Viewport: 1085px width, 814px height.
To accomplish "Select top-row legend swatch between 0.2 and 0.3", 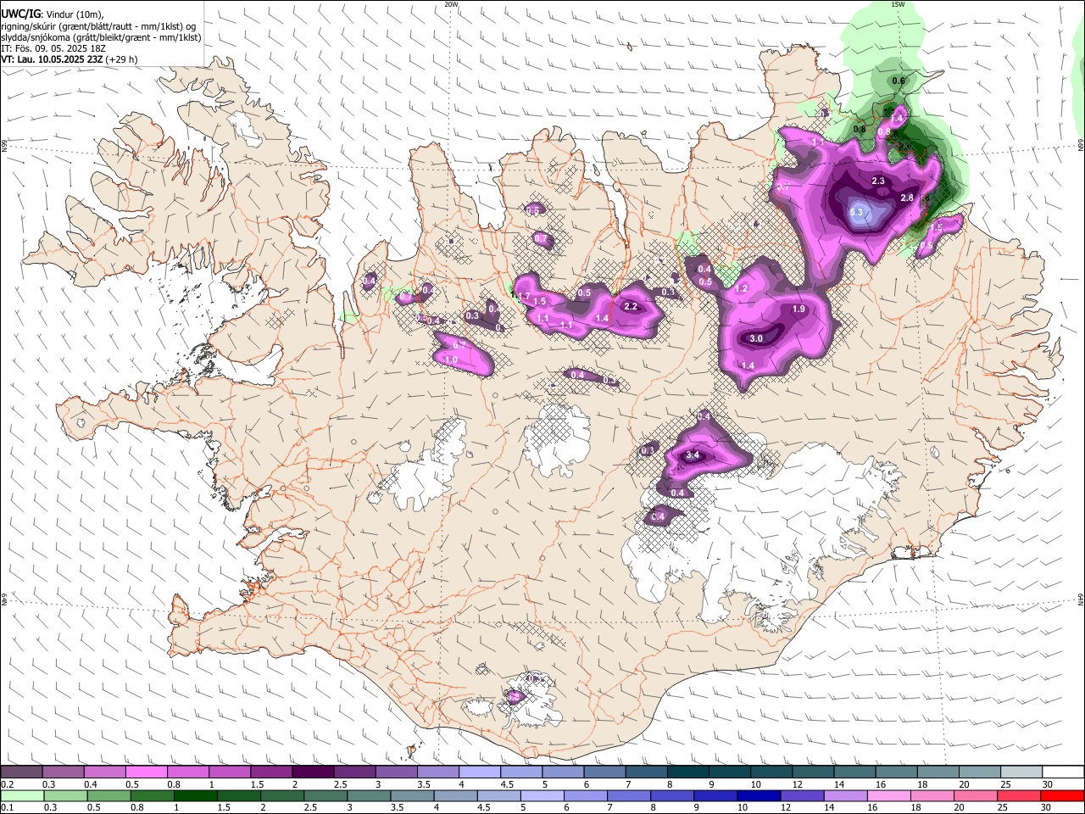I will click(x=21, y=772).
